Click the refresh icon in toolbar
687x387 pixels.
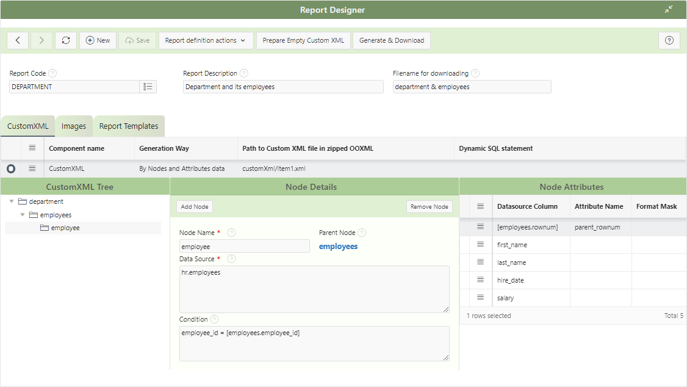pos(66,40)
